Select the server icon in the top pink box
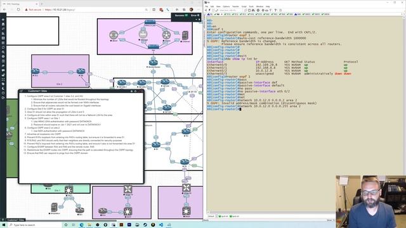The width and height of the screenshot is (406, 228). 185,35
